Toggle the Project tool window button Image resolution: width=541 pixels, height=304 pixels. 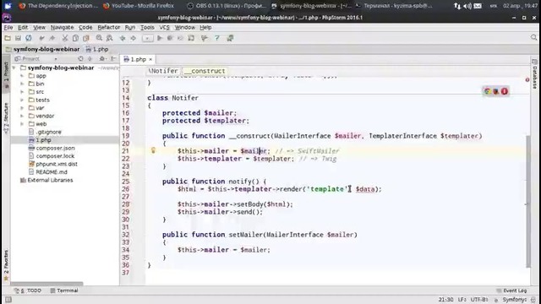(x=6, y=74)
